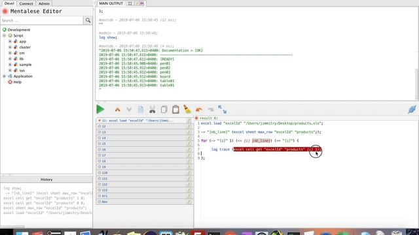
Task: Click edit icon on the 15 row
Action: [x=189, y=144]
